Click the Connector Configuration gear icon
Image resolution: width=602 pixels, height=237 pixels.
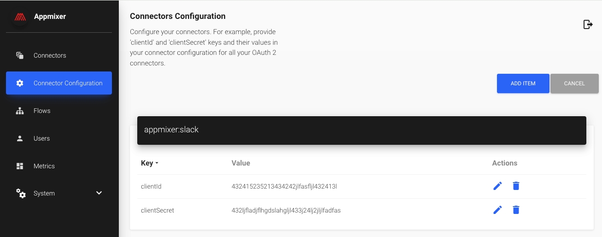coord(20,83)
